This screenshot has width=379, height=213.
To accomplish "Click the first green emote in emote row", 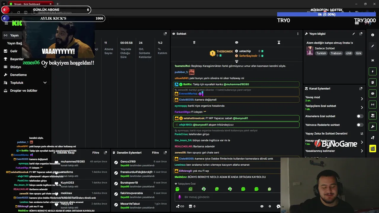I will pos(177,189).
